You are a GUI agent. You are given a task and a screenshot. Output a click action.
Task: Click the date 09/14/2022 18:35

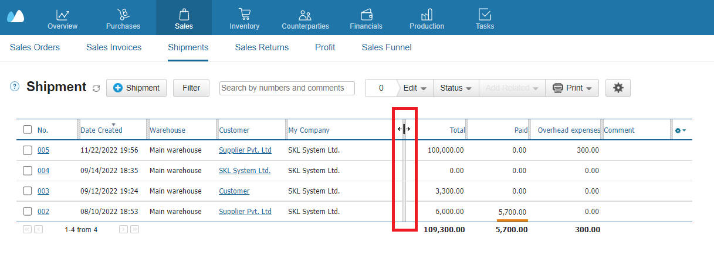pyautogui.click(x=109, y=171)
